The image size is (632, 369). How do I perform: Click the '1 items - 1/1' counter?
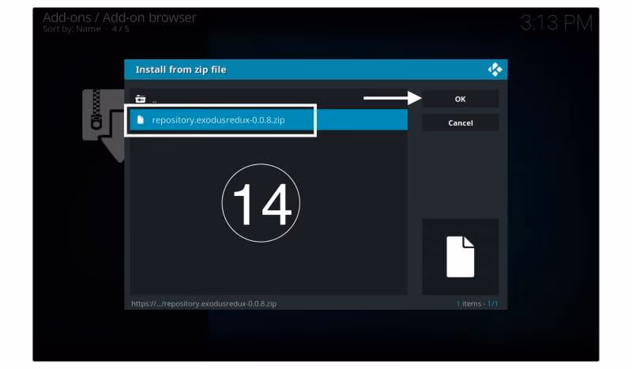click(476, 303)
